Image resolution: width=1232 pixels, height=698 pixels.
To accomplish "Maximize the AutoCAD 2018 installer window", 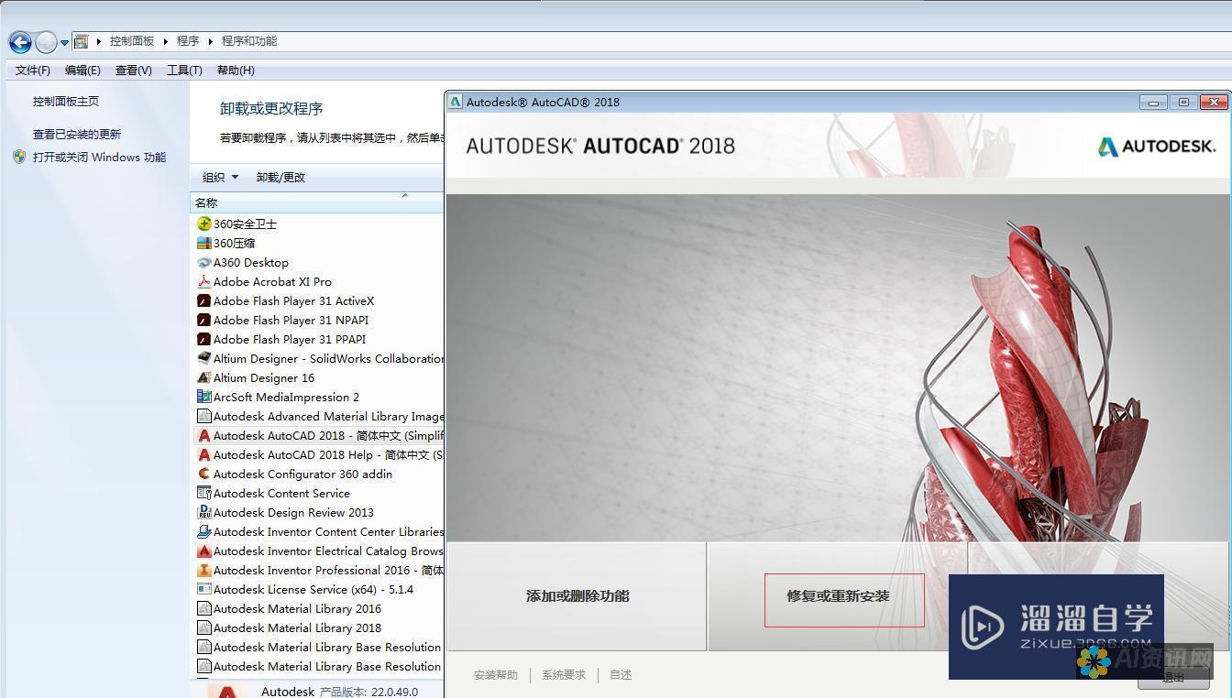I will click(1183, 102).
